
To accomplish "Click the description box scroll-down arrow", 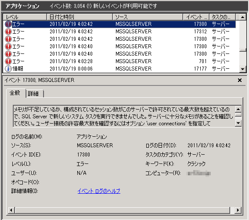I will pos(238,123).
